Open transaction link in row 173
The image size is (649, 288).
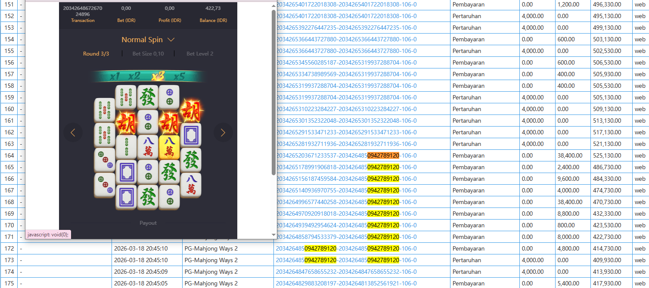click(346, 260)
